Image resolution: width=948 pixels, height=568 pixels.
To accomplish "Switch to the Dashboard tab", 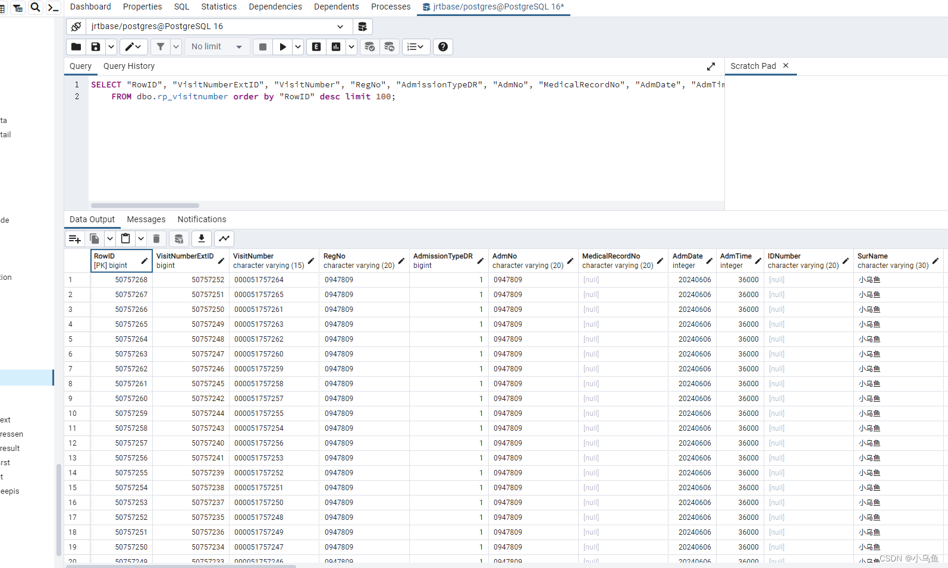I will pos(90,7).
